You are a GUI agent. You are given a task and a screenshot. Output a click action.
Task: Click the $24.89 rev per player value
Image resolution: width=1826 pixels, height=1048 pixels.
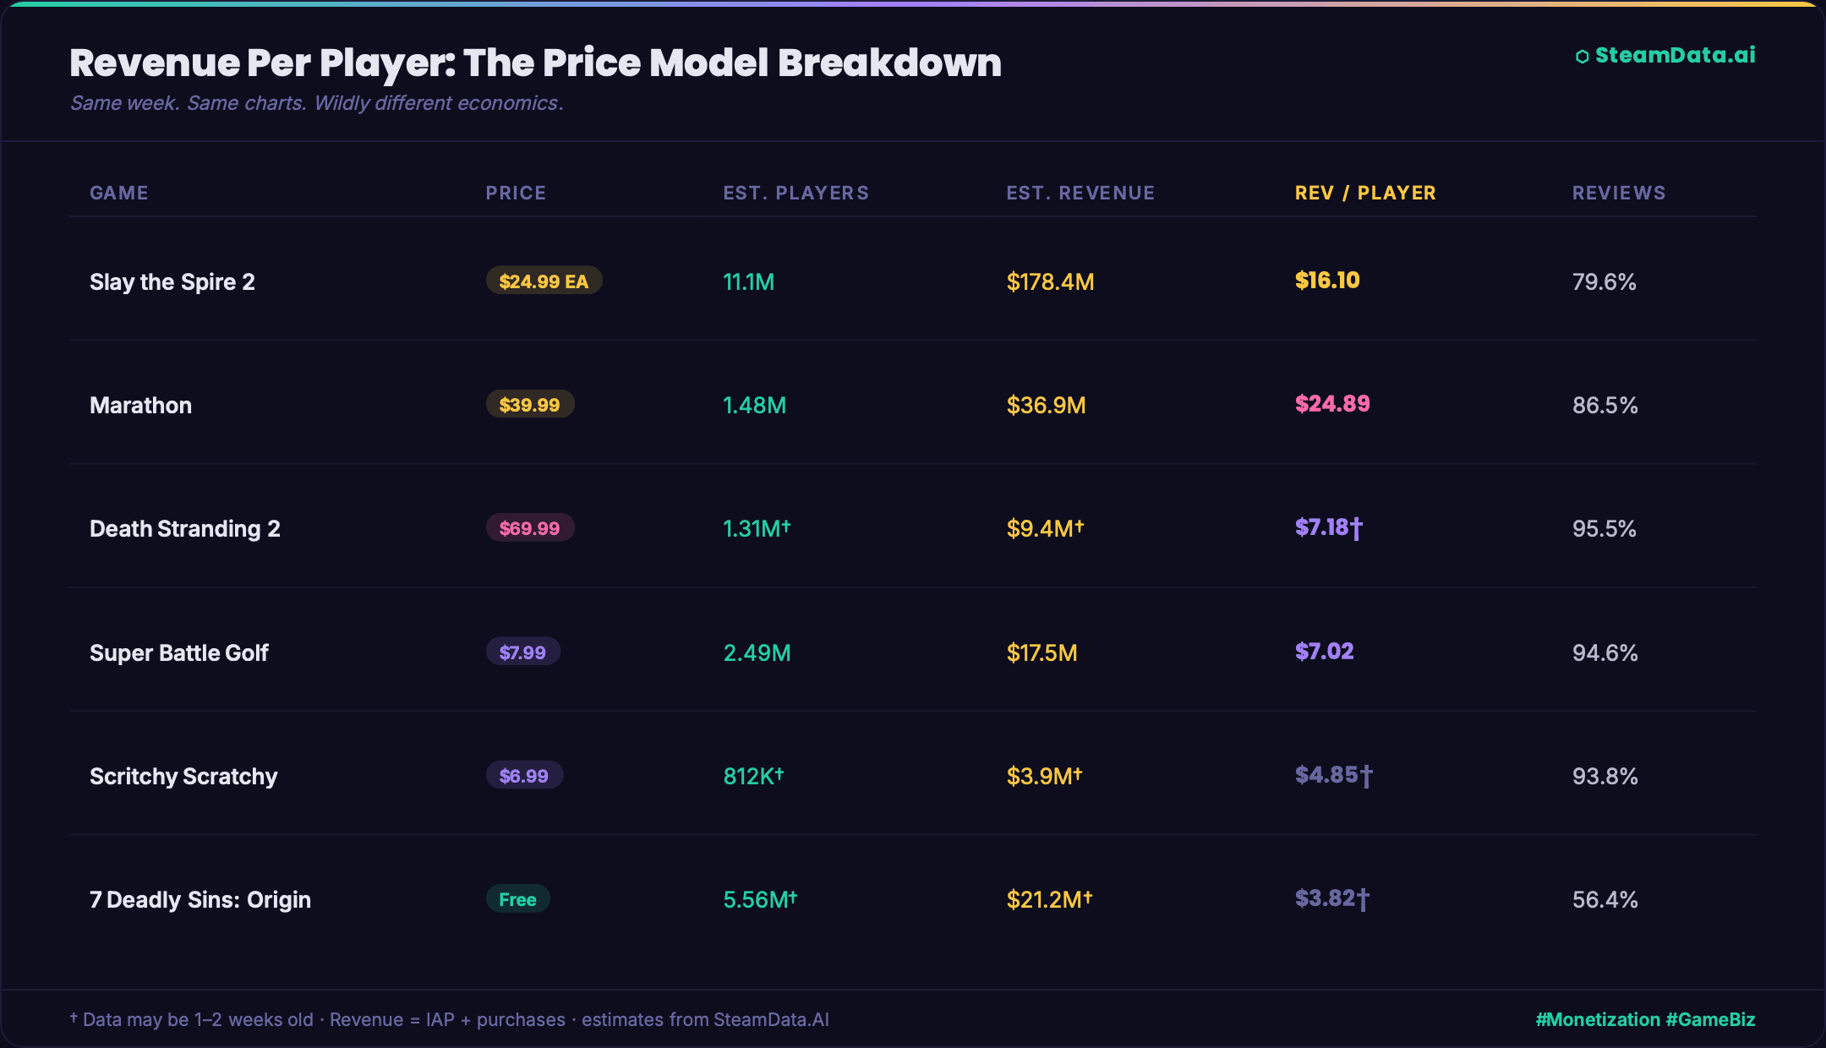coord(1332,404)
